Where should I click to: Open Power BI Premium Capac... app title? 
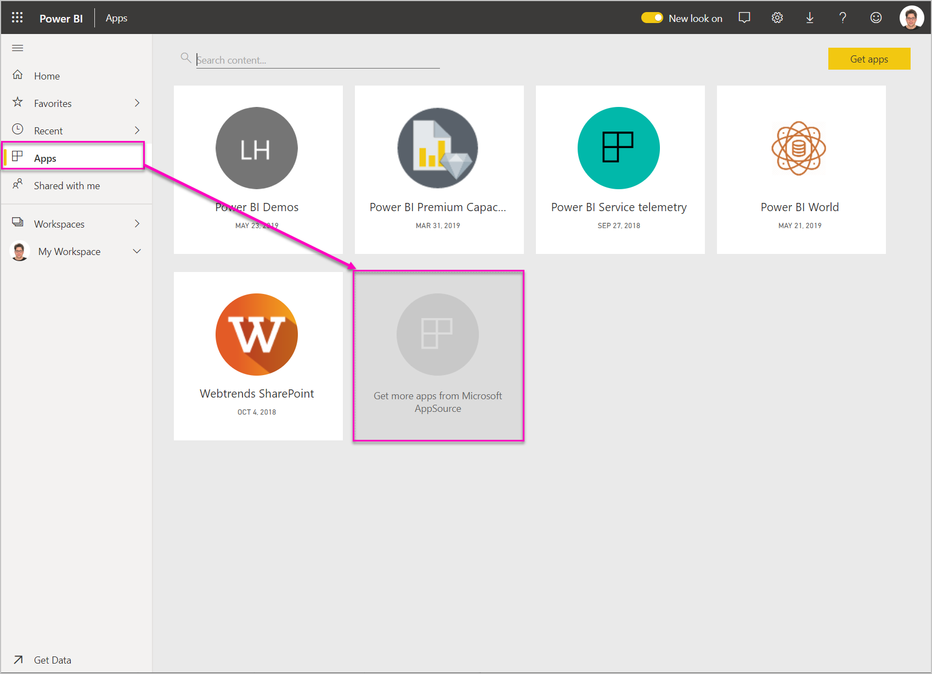(x=438, y=207)
